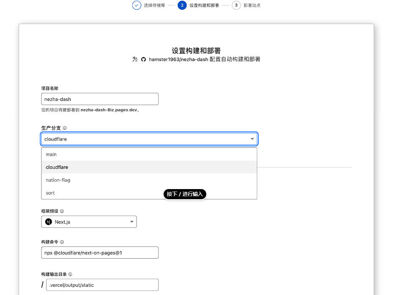Click the checkmark icon on 选择存储库 step
Image resolution: width=394 pixels, height=295 pixels.
136,5
